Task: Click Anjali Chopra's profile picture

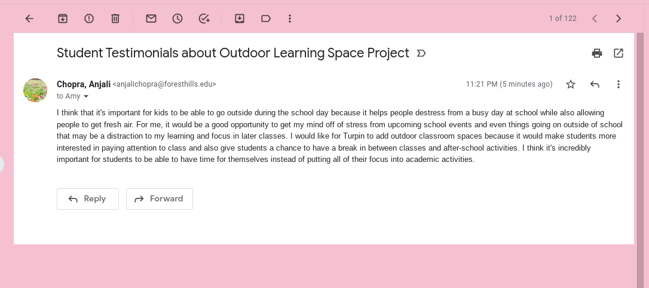Action: click(x=35, y=90)
